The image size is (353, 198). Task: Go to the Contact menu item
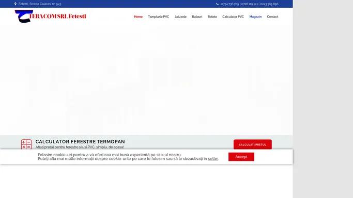coord(272,16)
